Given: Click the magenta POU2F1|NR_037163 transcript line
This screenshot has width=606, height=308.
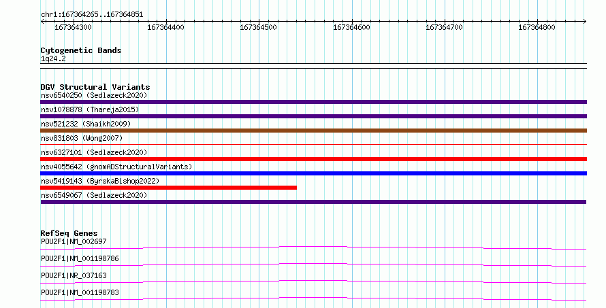Looking at the screenshot, I should coord(313,281).
